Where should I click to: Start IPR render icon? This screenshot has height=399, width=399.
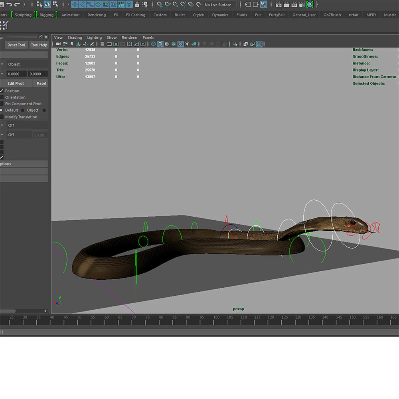tap(294, 4)
